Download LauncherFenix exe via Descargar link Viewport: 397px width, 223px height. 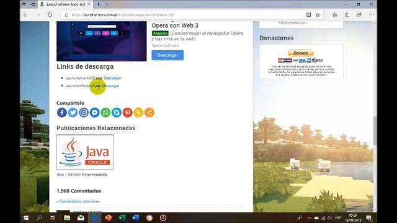(112, 78)
